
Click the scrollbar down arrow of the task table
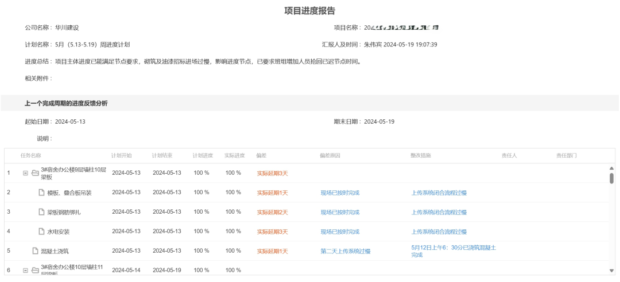612,271
